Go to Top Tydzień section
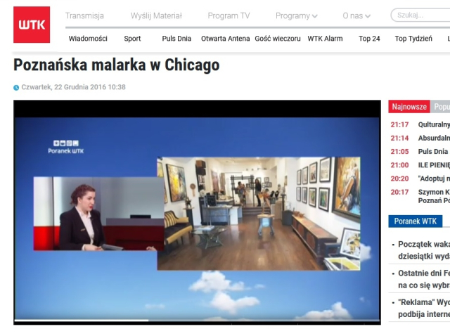 [413, 39]
